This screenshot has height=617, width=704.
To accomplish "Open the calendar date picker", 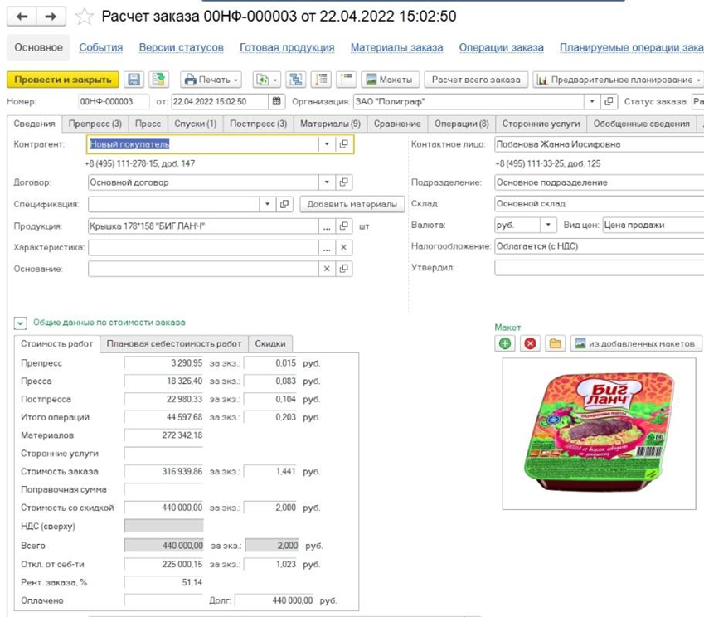I will tap(277, 101).
